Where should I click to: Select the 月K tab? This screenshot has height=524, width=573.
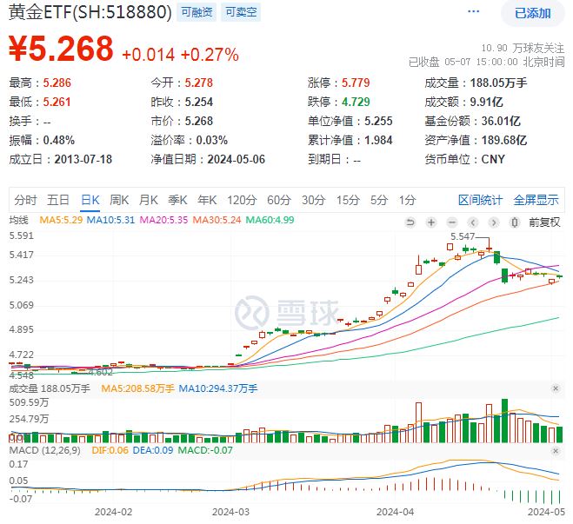149,200
